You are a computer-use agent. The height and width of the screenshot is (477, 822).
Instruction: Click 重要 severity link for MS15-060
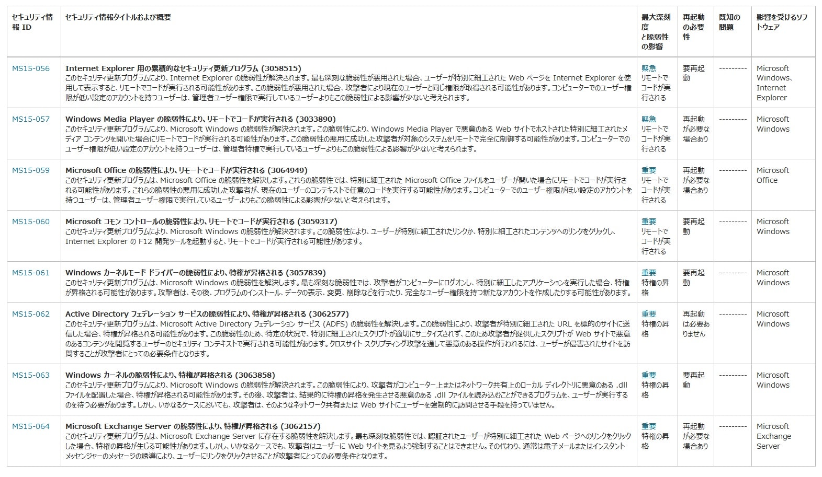(649, 222)
